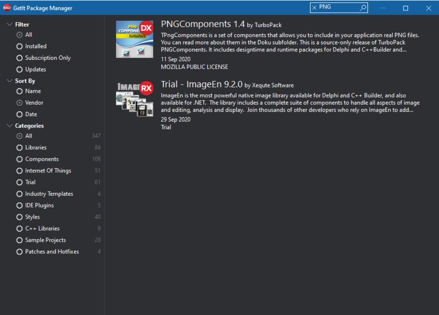Image resolution: width=439 pixels, height=315 pixels.
Task: Click the magnifier search icon
Action: click(x=363, y=8)
